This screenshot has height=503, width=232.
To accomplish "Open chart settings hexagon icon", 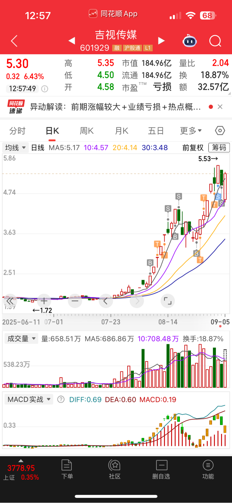I will [x=220, y=131].
